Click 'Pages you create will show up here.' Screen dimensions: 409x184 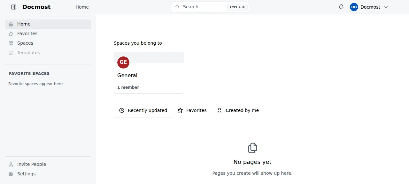point(252,173)
